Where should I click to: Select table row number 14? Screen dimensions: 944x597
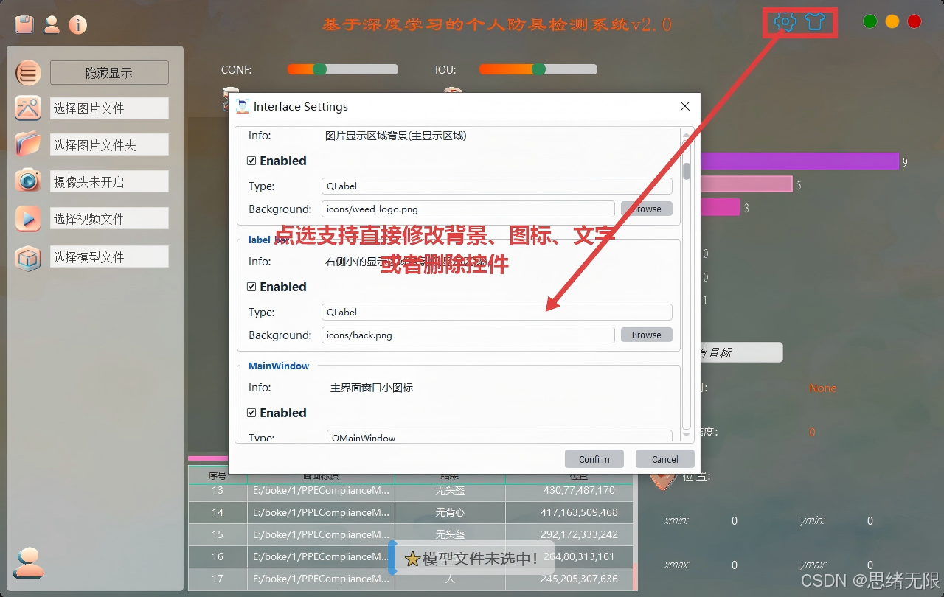(x=410, y=512)
